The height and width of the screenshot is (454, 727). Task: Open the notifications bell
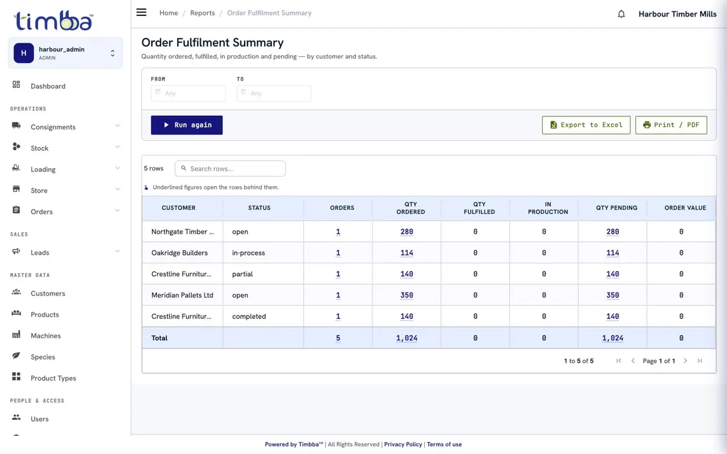tap(621, 14)
